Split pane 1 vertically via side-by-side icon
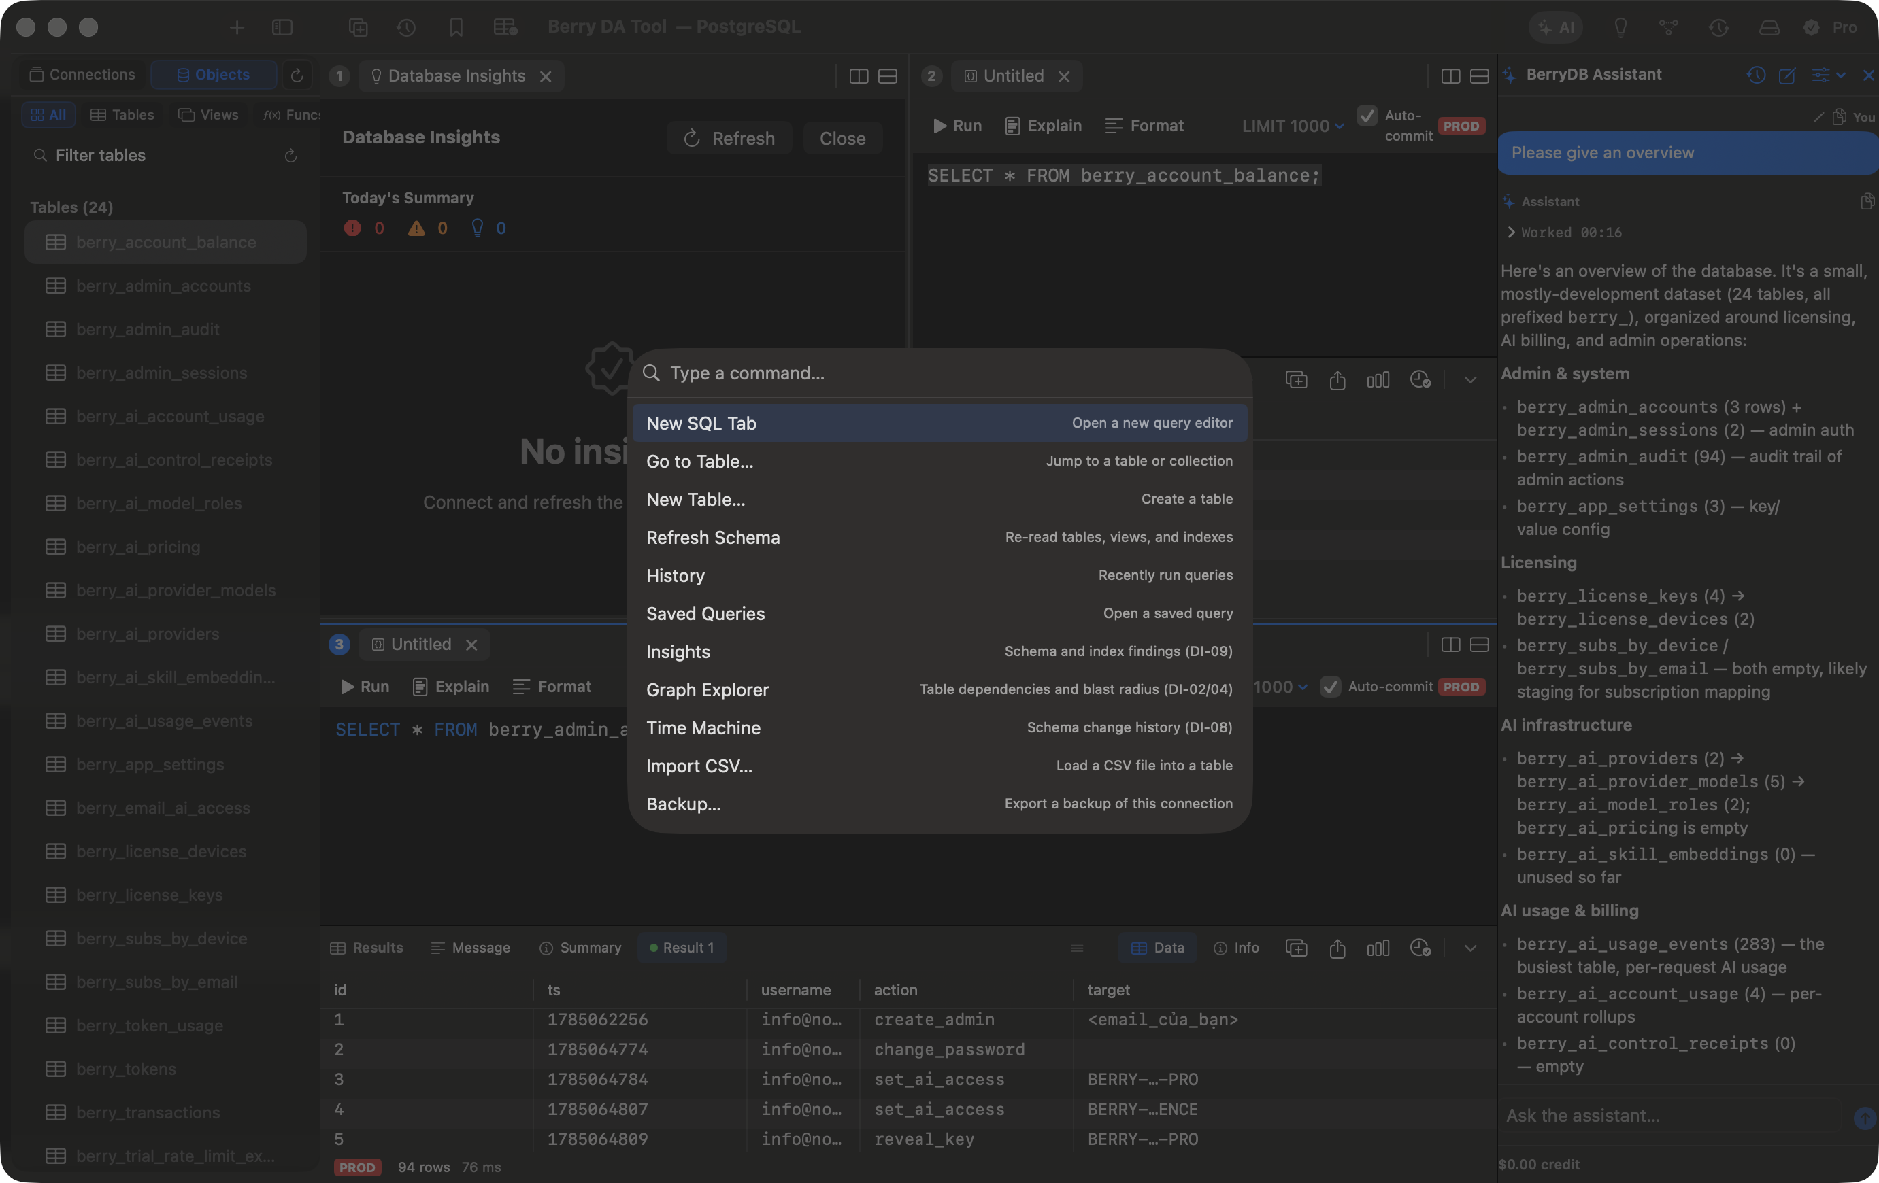The image size is (1879, 1183). pyautogui.click(x=859, y=76)
